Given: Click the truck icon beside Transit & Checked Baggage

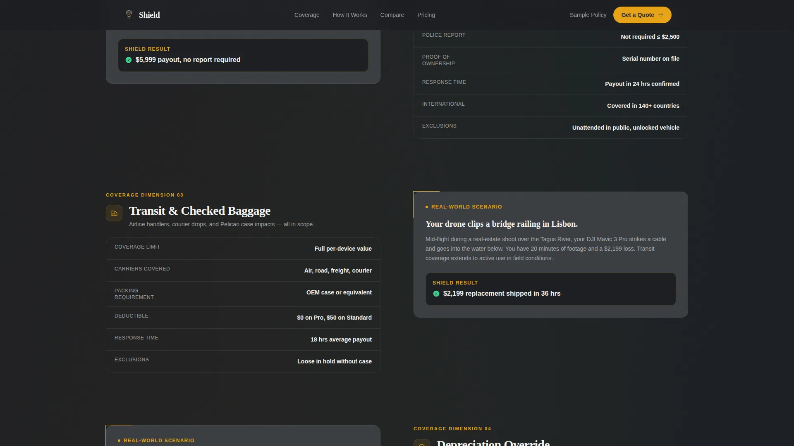Looking at the screenshot, I should coord(114,213).
